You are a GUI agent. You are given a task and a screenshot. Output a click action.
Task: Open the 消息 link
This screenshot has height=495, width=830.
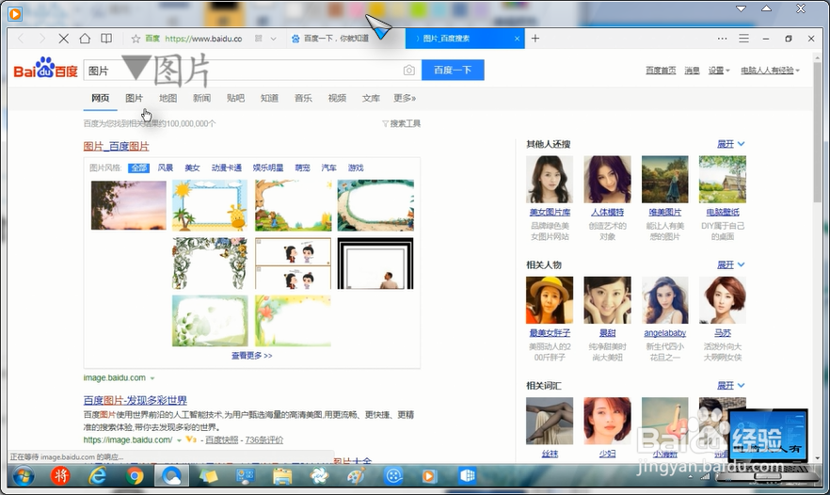click(x=692, y=71)
